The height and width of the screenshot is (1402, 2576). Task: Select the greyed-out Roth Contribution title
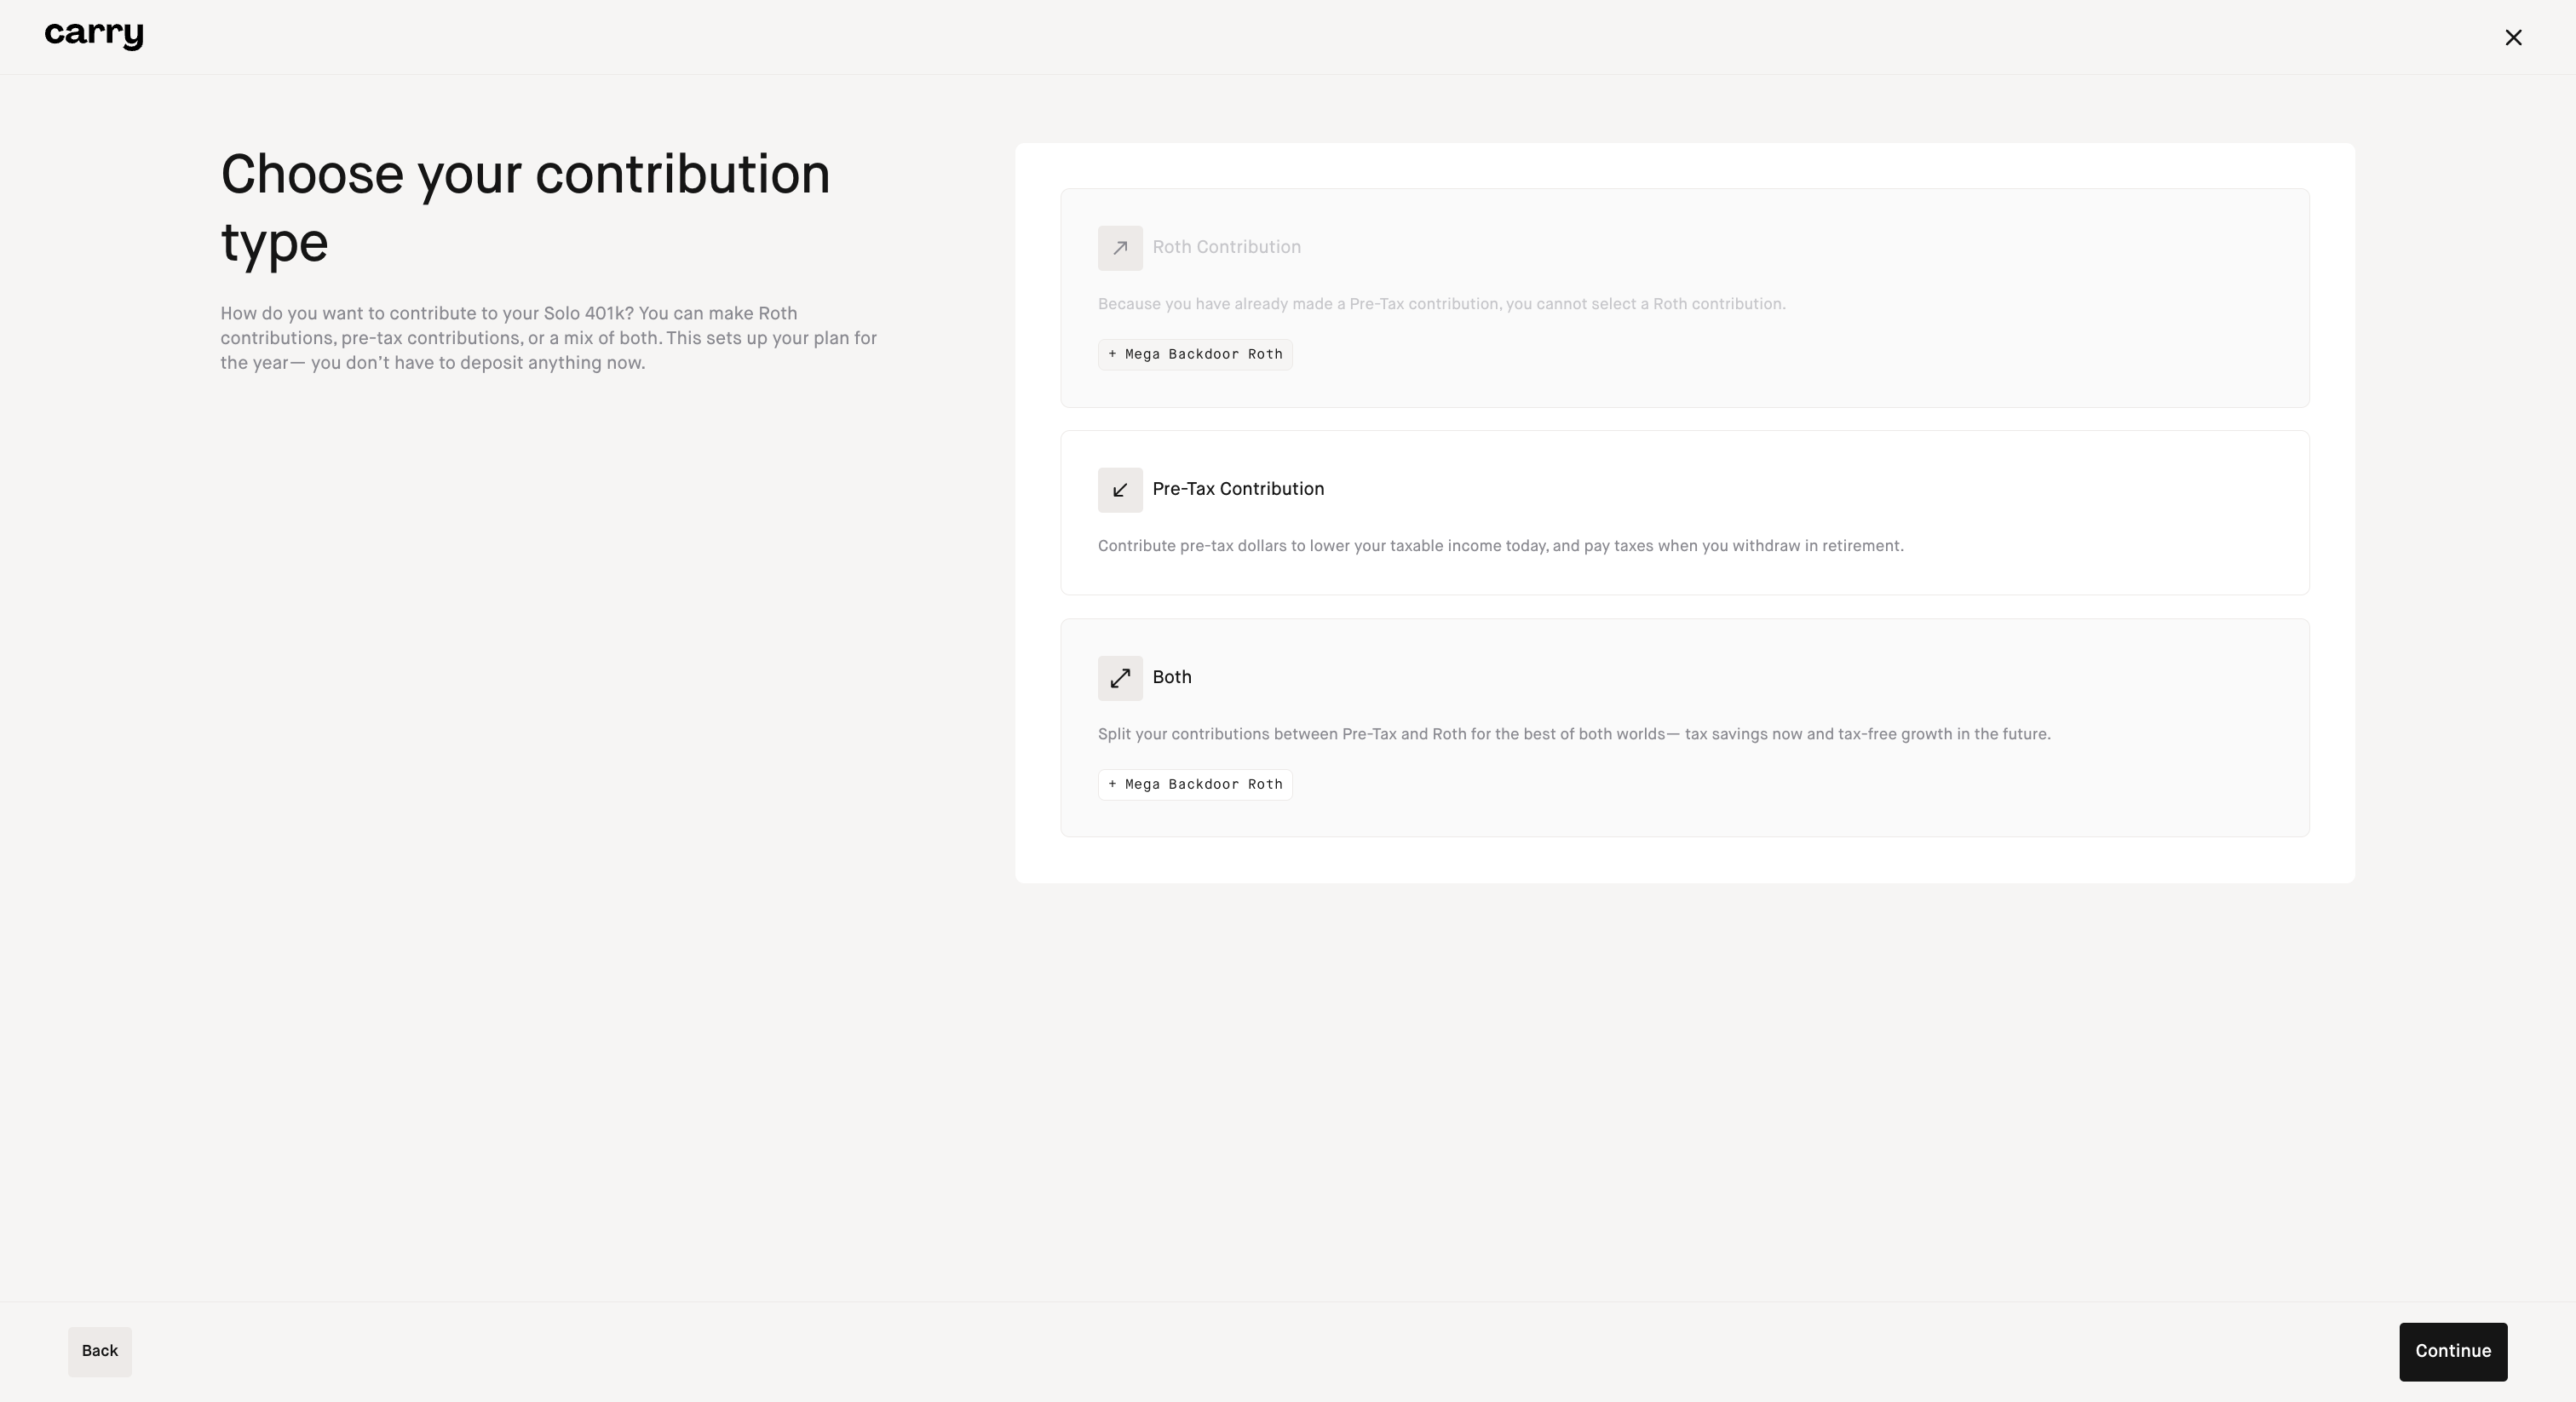pyautogui.click(x=1225, y=247)
